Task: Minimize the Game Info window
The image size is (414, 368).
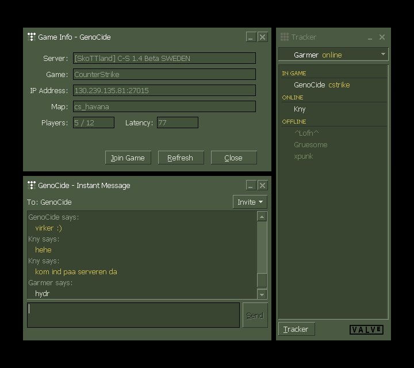Action: (251, 37)
